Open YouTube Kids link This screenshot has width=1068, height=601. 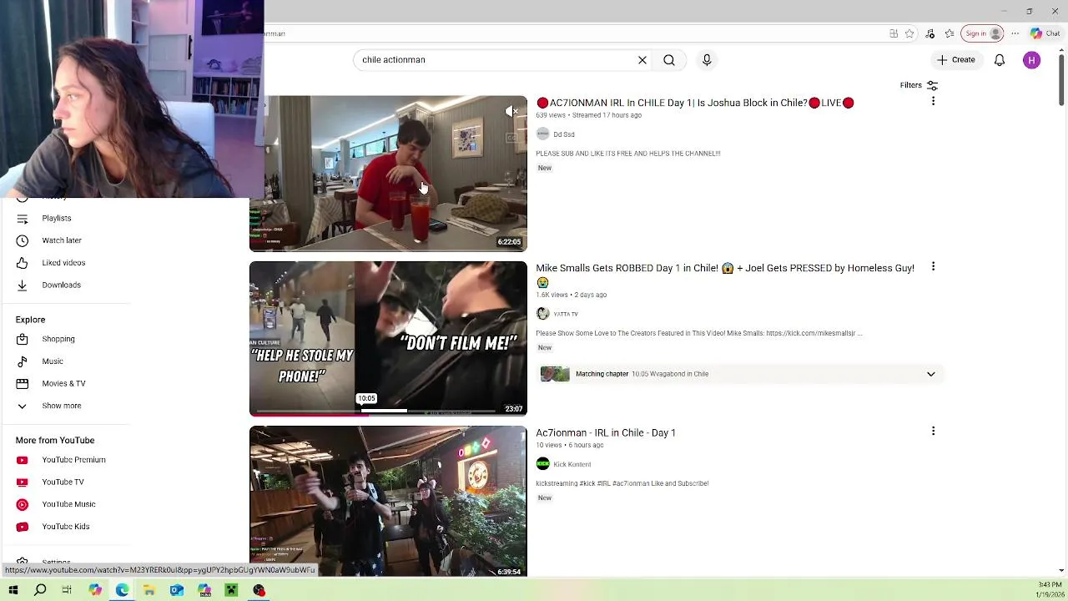[x=65, y=527]
